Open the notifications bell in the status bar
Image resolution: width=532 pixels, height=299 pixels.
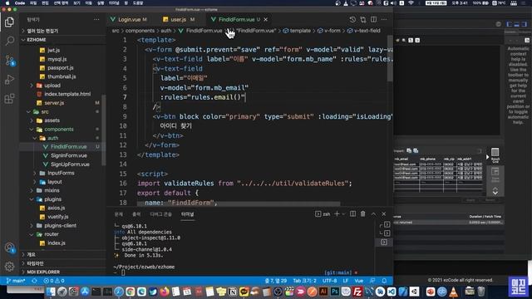pos(384,281)
